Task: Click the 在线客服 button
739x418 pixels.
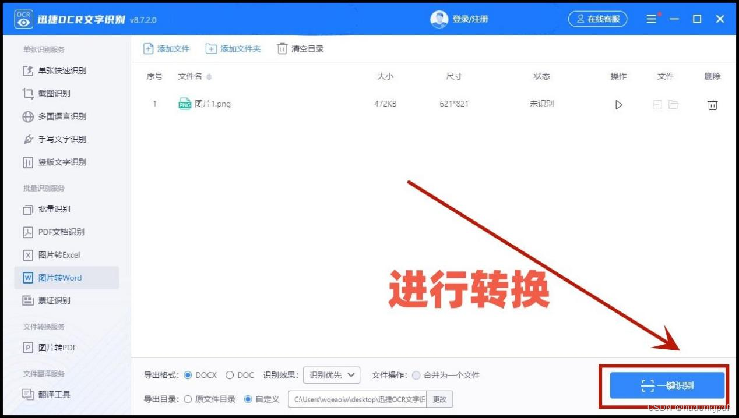Action: pos(598,19)
